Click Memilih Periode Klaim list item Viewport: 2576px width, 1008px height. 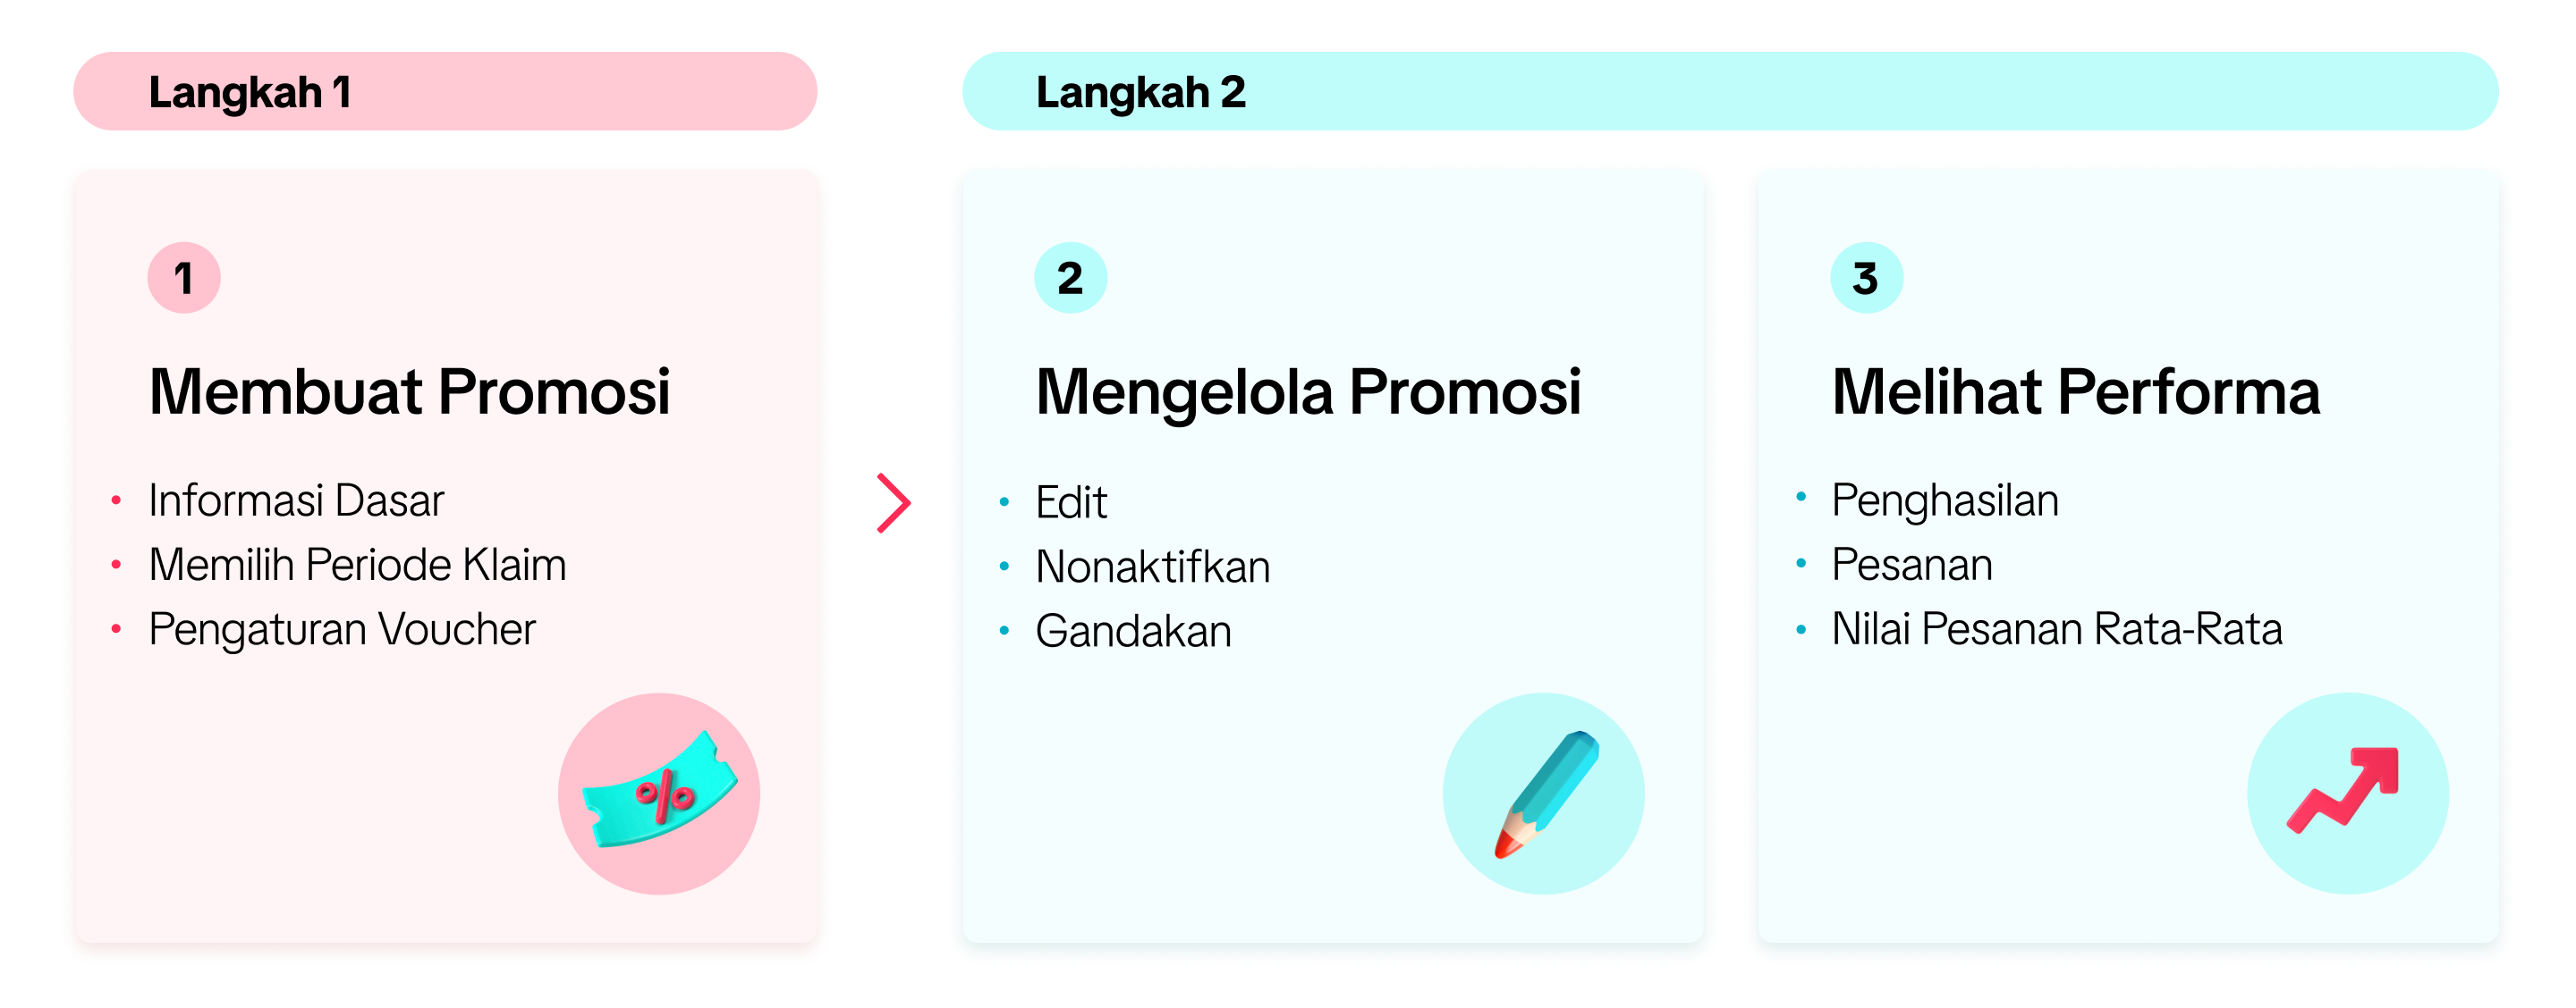357,566
